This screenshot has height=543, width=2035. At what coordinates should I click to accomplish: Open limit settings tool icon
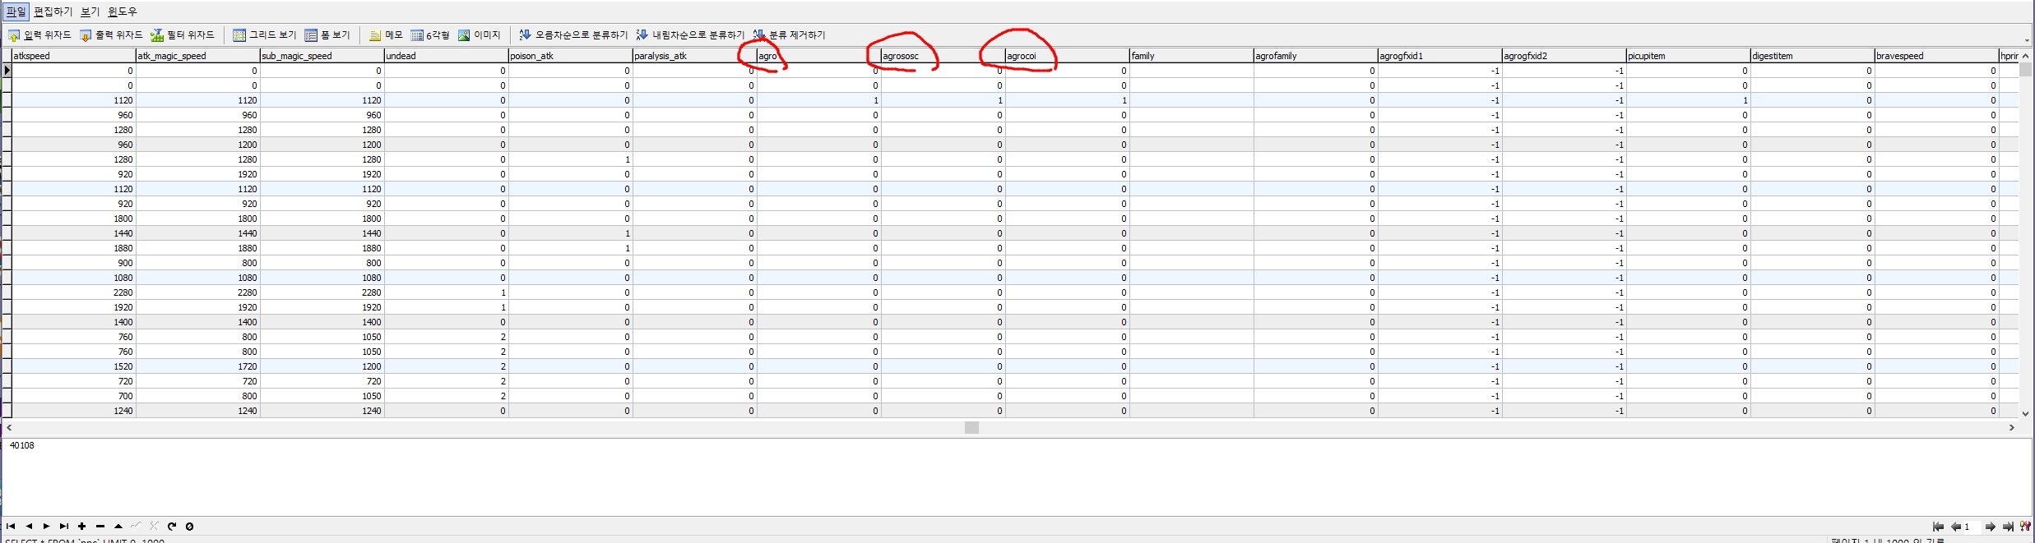[x=2025, y=527]
